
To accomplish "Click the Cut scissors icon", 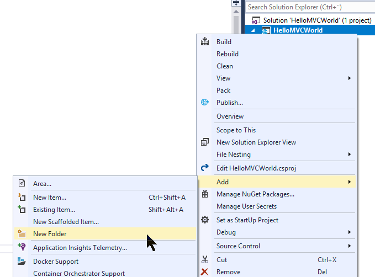I will tap(205, 259).
